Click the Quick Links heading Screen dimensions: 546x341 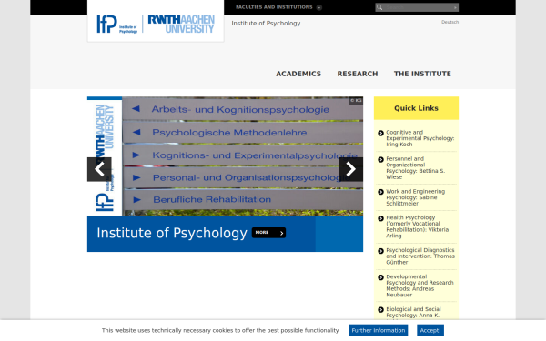(x=416, y=108)
